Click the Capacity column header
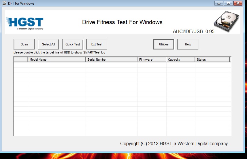This screenshot has height=159, width=247. (180, 60)
